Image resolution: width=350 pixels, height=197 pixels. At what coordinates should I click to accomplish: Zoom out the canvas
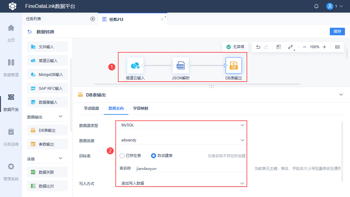tap(305, 47)
